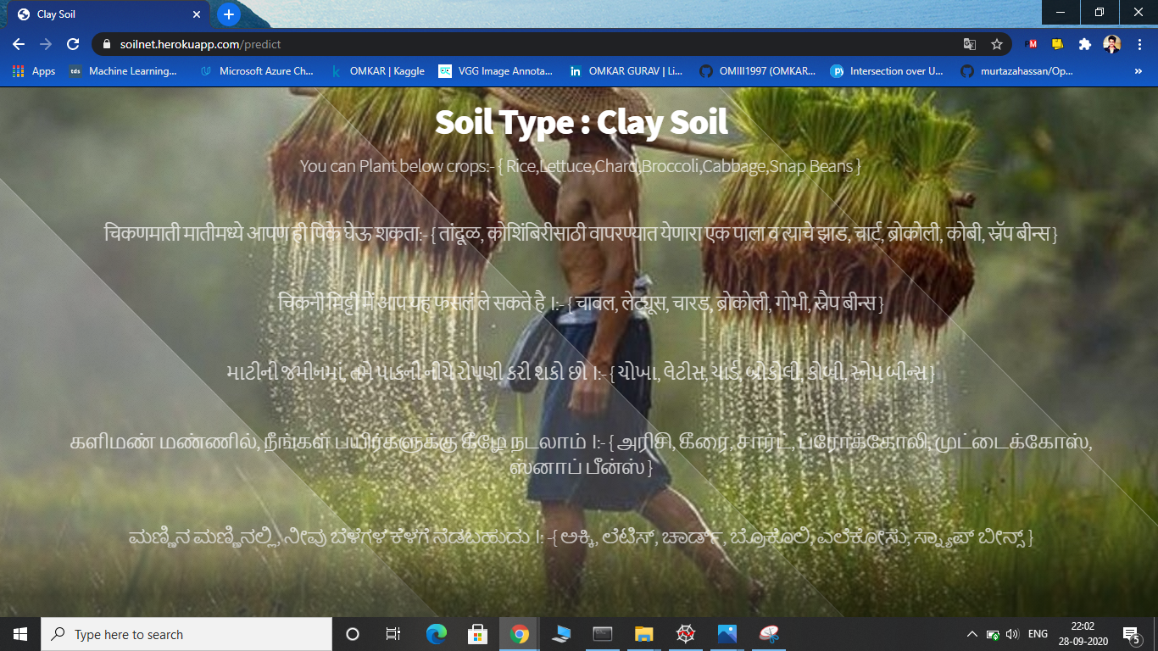
Task: Open the Apps bookmarks shortcut
Action: 34,71
